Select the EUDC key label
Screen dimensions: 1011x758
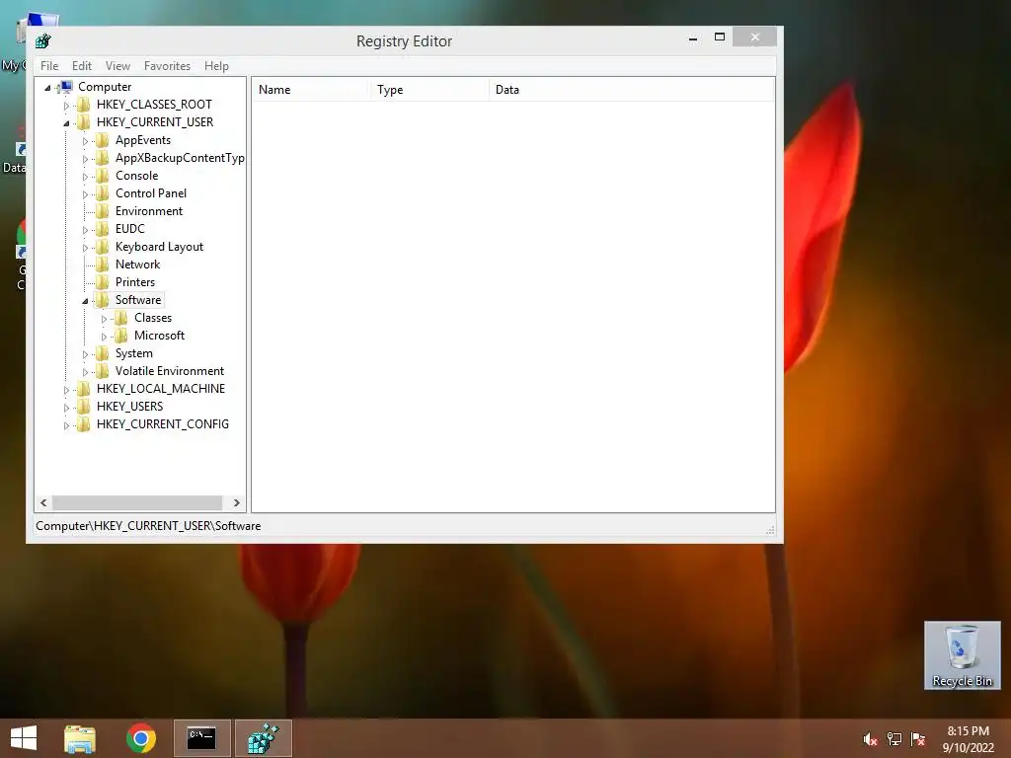129,229
